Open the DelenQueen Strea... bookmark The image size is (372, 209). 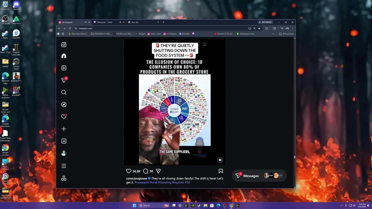(246, 34)
